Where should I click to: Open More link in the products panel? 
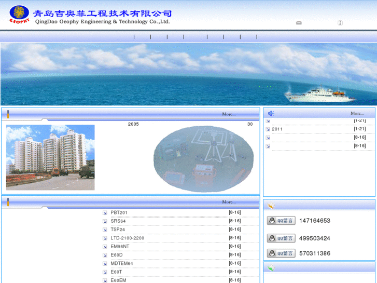pyautogui.click(x=228, y=202)
